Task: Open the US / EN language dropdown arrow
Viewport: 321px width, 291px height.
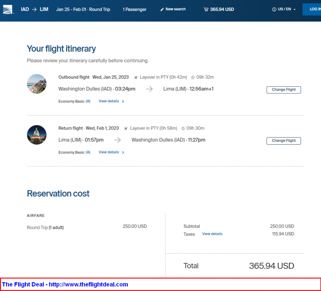Action: [x=295, y=10]
